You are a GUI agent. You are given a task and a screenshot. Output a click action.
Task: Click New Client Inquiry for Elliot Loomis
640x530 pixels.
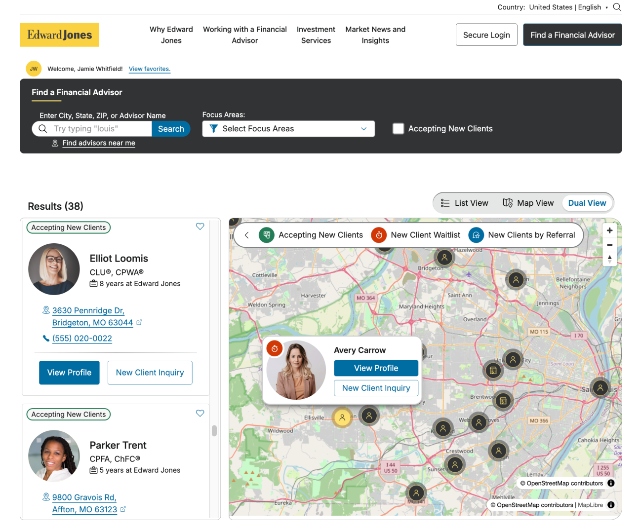(x=150, y=373)
